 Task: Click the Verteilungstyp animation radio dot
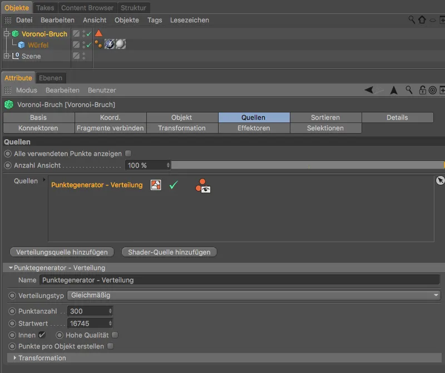pyautogui.click(x=12, y=296)
